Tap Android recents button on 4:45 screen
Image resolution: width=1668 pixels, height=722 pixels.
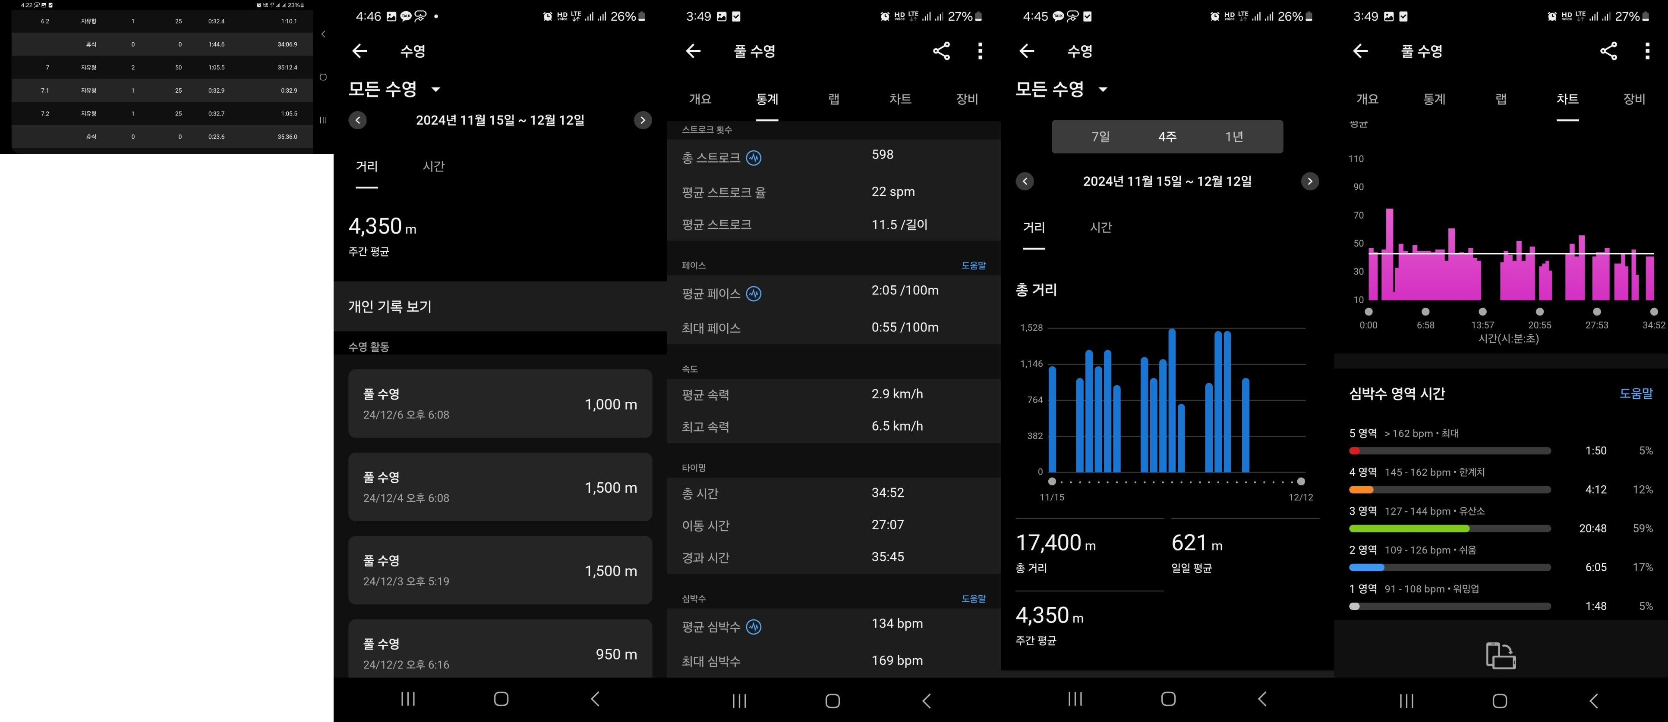click(1075, 699)
